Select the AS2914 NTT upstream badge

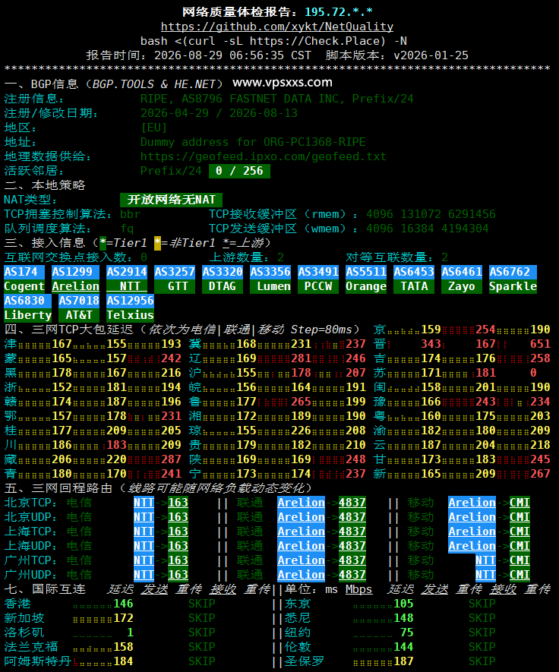coord(127,279)
